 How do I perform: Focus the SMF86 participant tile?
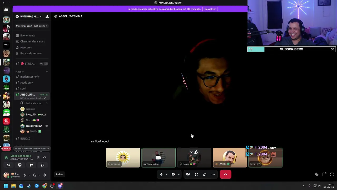pos(230,158)
